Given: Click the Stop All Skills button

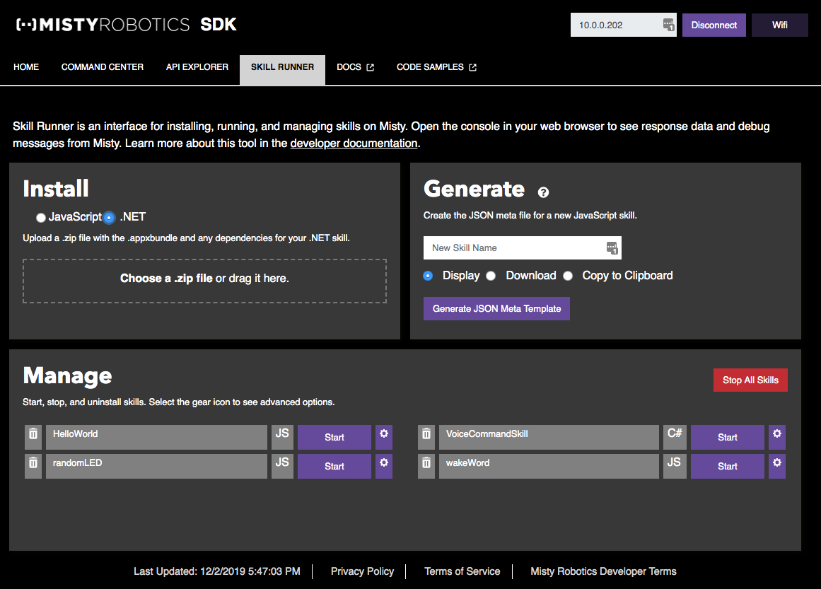Looking at the screenshot, I should click(x=750, y=380).
